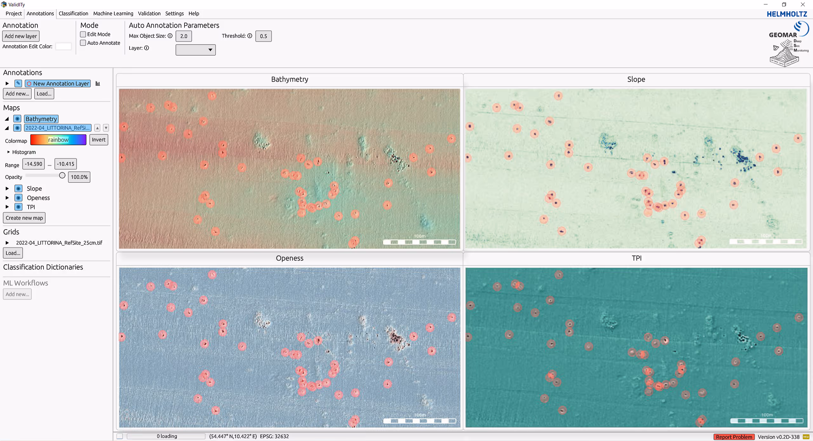Move LITTORINA layer down with arrow icon

pyautogui.click(x=106, y=128)
